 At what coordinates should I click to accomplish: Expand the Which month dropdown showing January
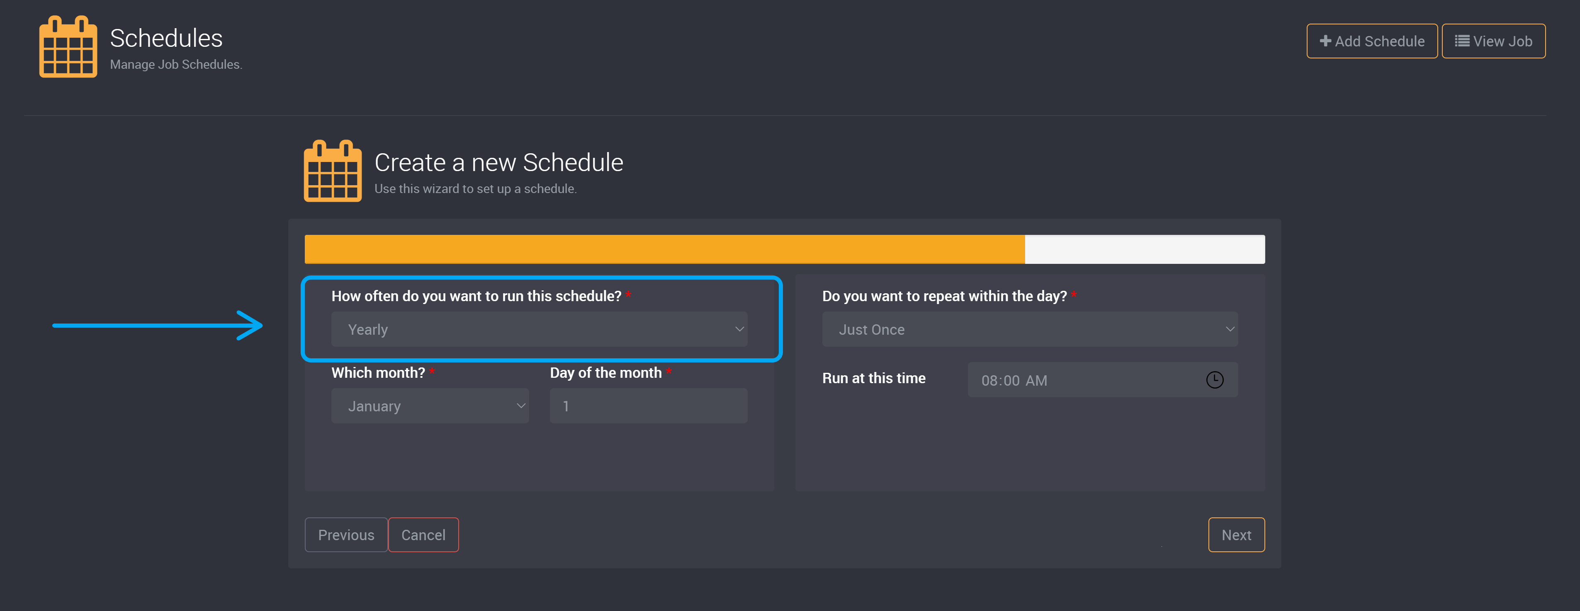coord(432,406)
